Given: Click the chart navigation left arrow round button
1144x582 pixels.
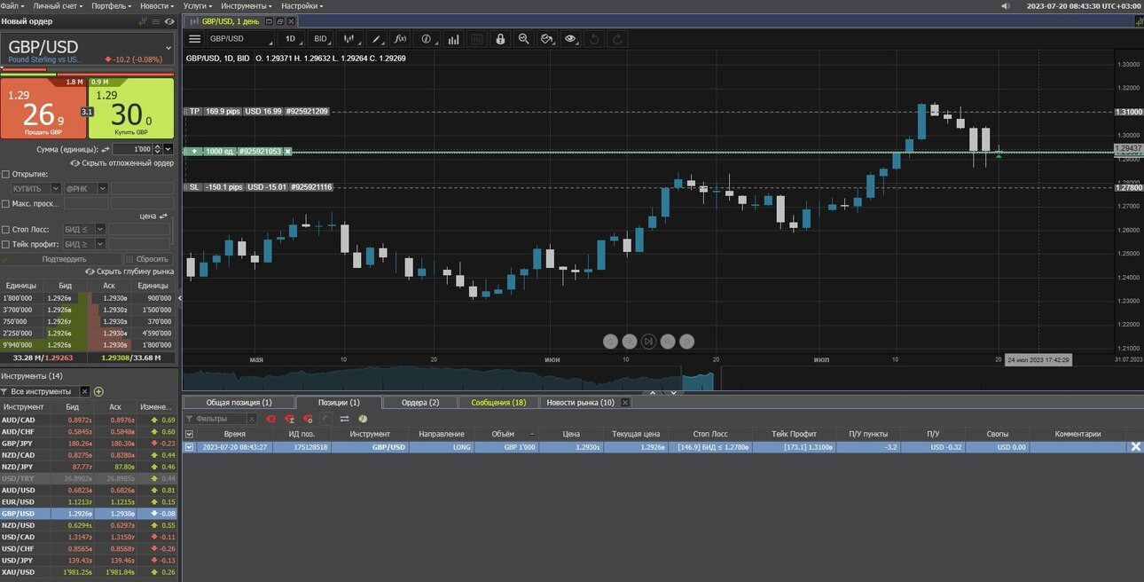Looking at the screenshot, I should (610, 341).
